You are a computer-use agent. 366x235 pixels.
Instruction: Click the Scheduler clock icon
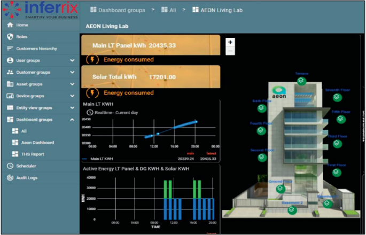tap(10, 166)
